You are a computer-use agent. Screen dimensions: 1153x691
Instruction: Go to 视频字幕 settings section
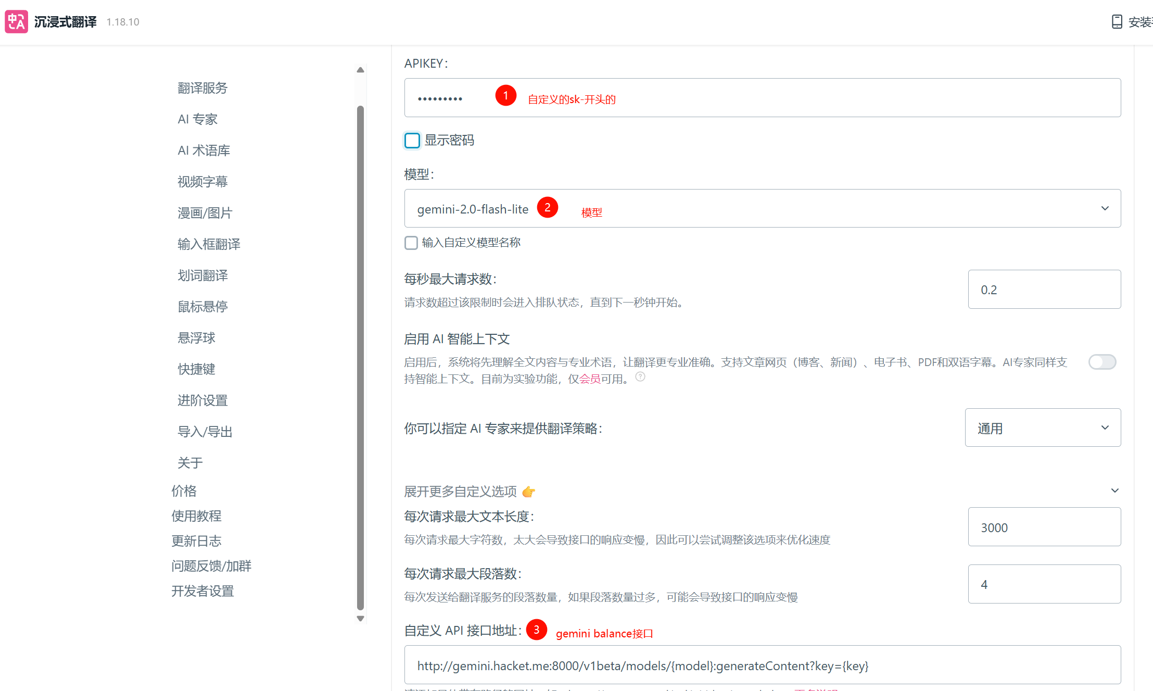coord(202,182)
